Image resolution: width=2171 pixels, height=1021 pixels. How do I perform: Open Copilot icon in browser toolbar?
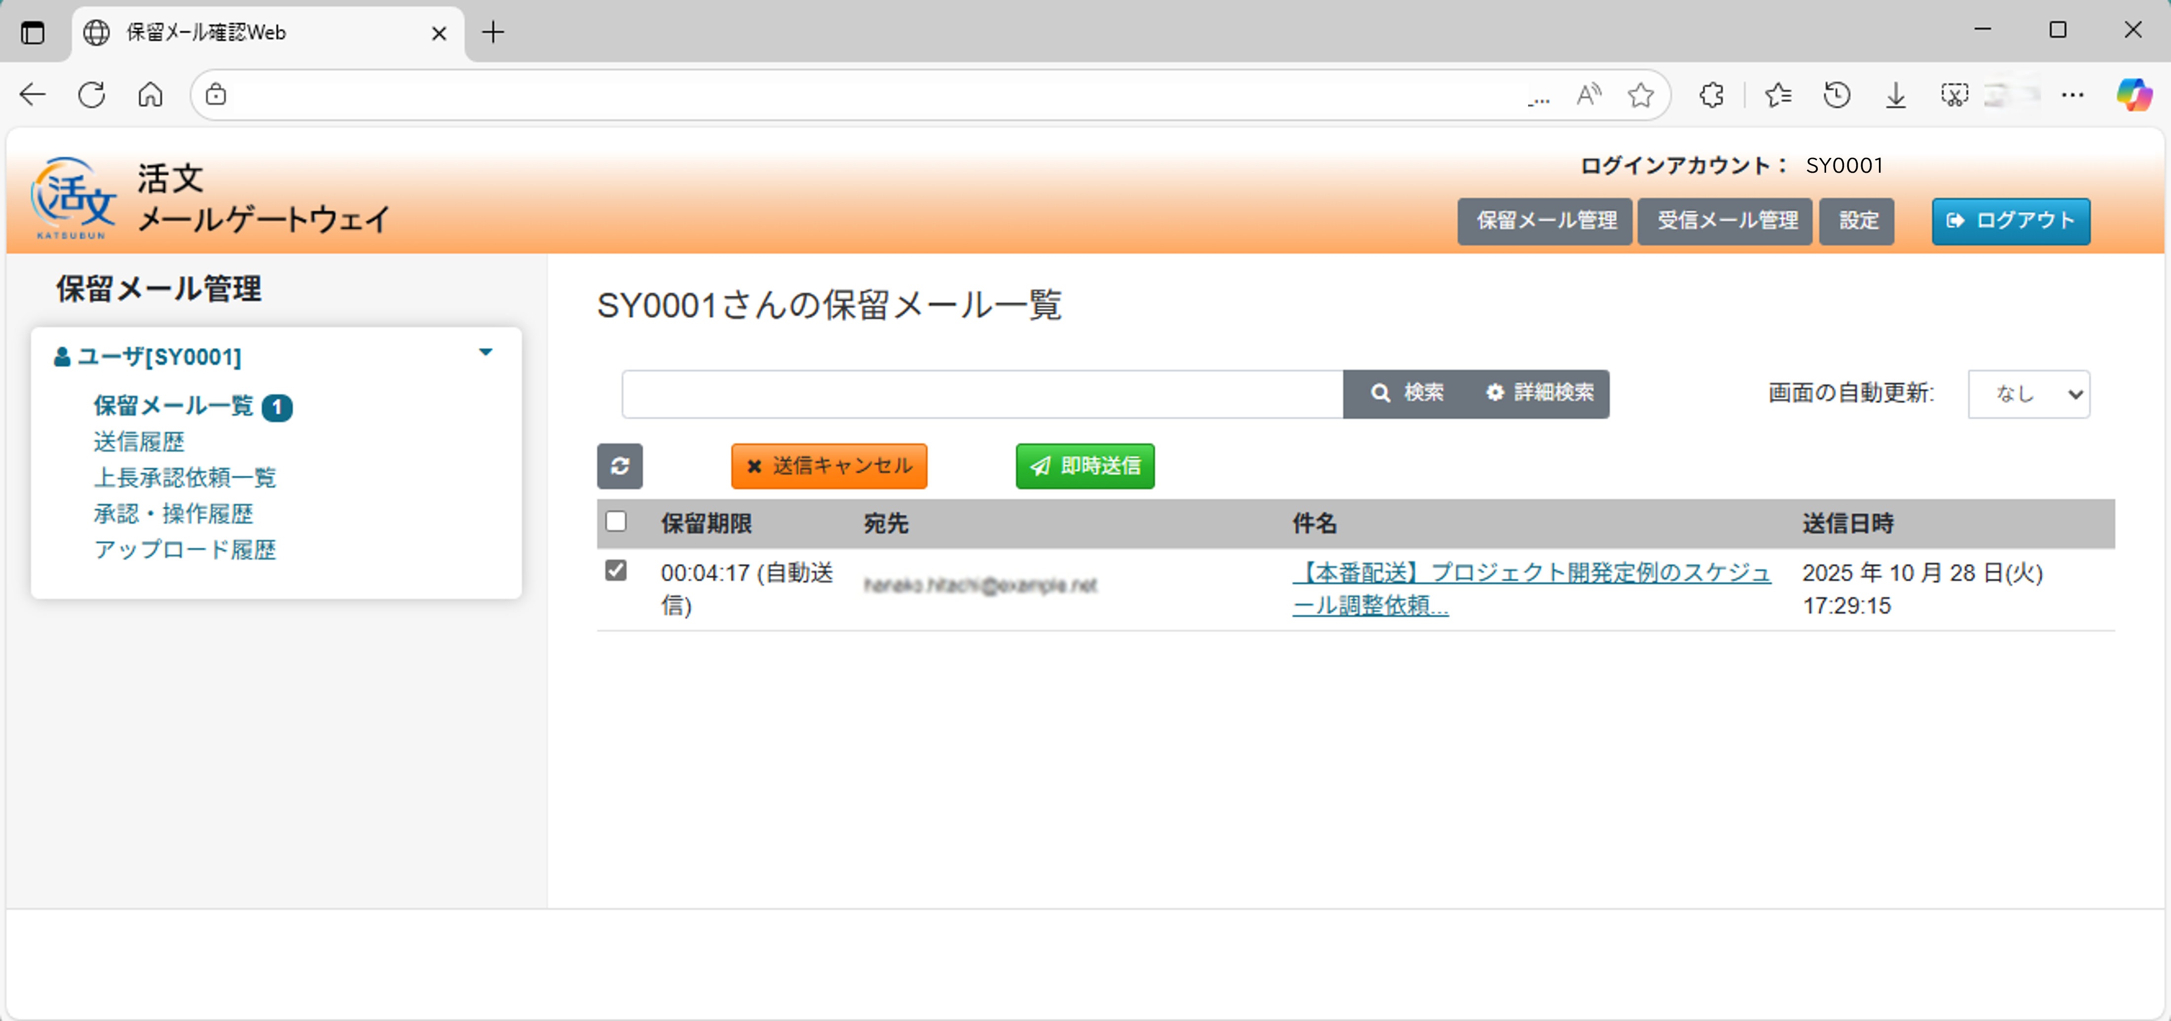coord(2134,94)
